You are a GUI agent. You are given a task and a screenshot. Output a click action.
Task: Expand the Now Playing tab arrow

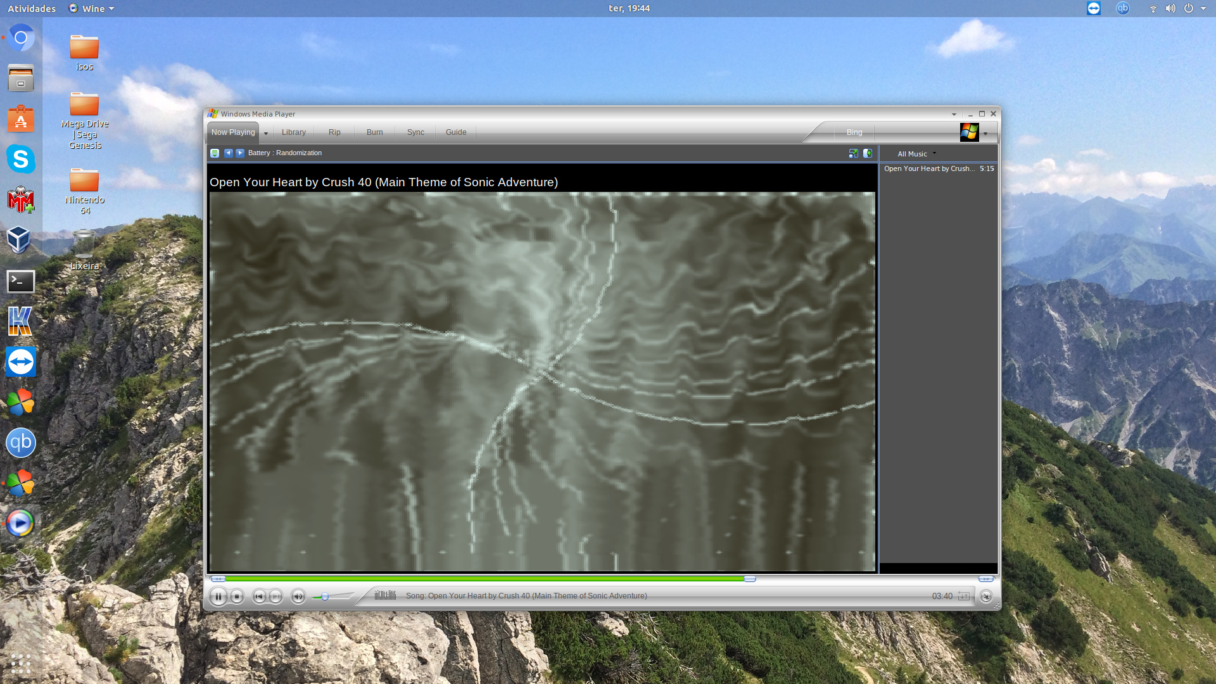click(266, 133)
